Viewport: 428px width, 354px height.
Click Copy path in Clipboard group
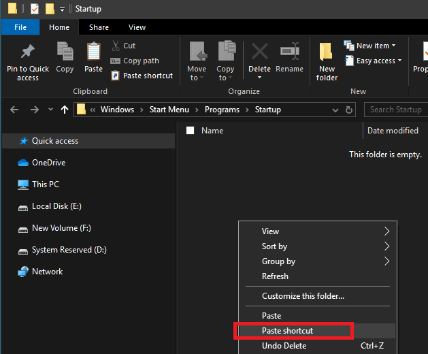[x=141, y=61]
